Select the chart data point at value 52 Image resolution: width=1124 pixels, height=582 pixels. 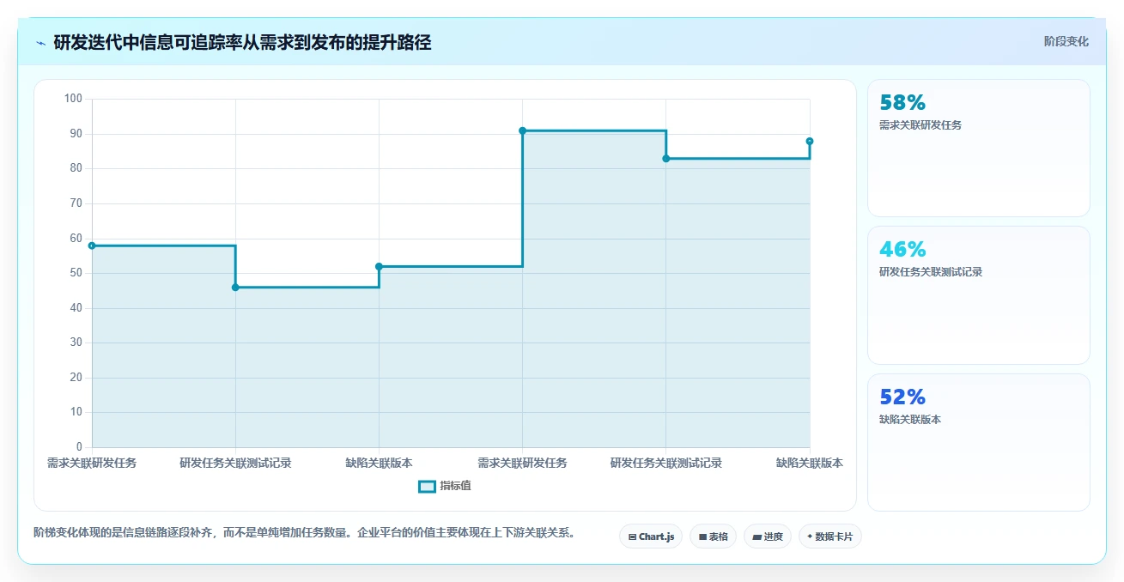click(x=379, y=266)
